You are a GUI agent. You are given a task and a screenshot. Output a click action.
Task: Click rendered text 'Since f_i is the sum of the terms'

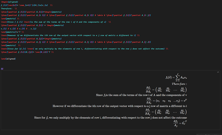[142, 95]
